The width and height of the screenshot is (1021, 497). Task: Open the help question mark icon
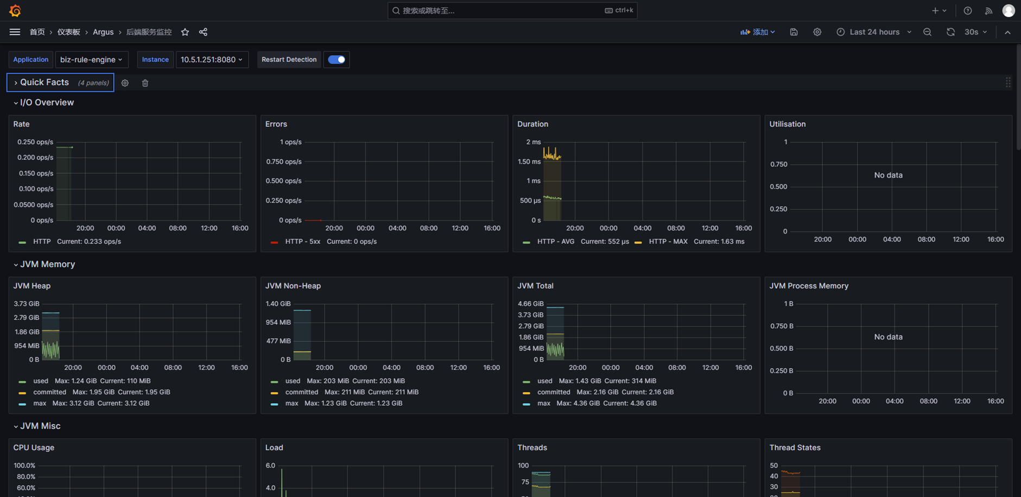point(967,10)
